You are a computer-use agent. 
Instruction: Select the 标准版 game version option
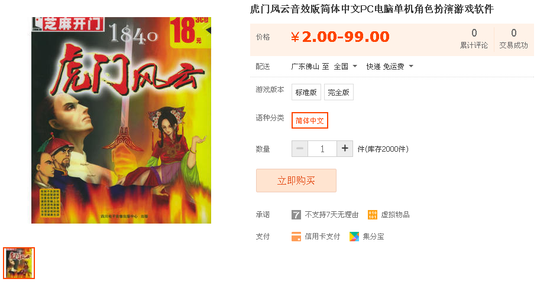click(306, 92)
